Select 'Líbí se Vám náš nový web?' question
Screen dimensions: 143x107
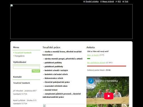tap(98, 51)
